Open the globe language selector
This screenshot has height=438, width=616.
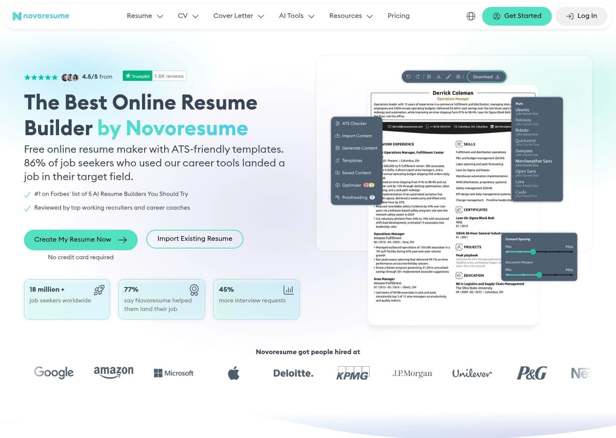click(471, 16)
